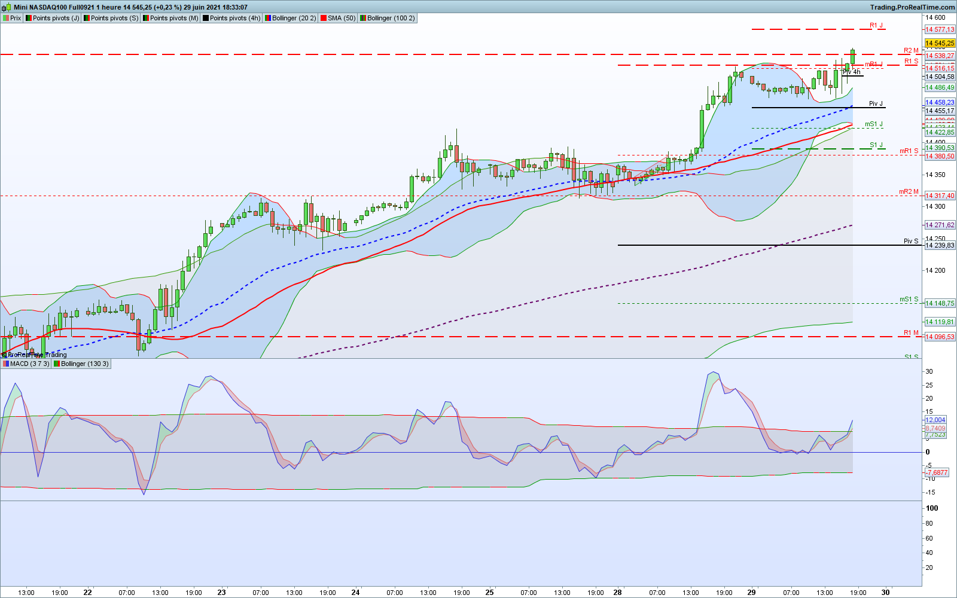The width and height of the screenshot is (957, 598).
Task: Click the red price tag 14 538,27
Action: point(940,56)
